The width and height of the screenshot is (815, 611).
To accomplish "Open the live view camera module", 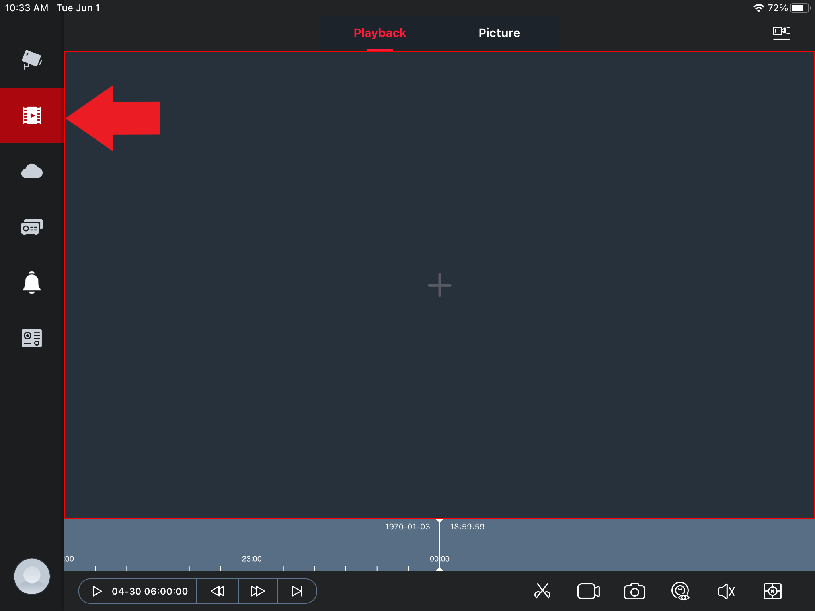I will tap(32, 60).
